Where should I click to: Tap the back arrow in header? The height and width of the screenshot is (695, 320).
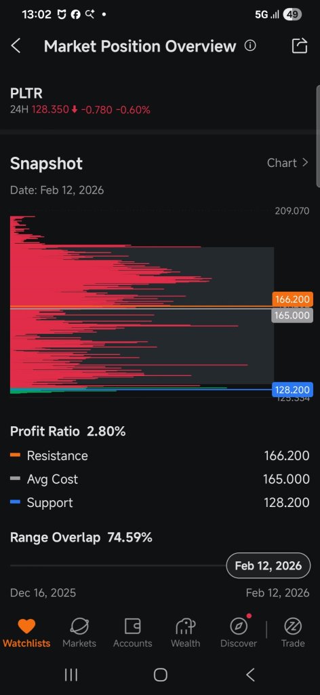point(16,45)
